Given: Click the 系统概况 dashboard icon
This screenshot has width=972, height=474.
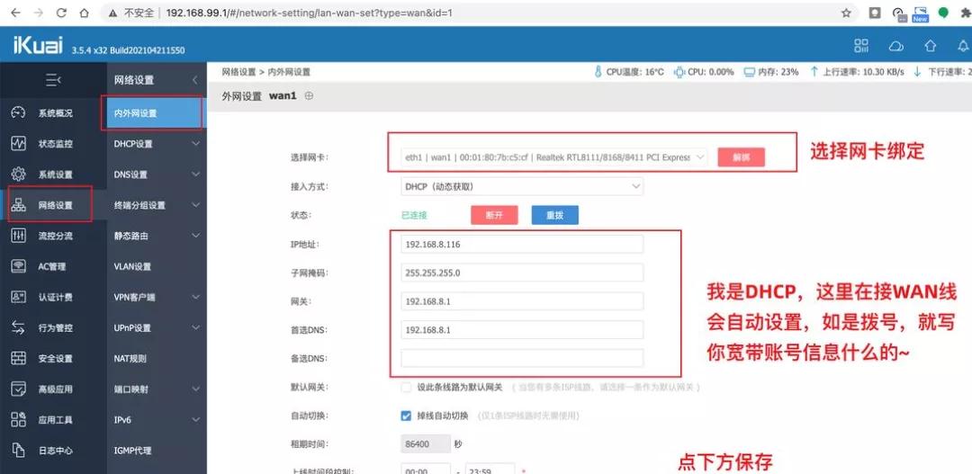Looking at the screenshot, I should pyautogui.click(x=19, y=112).
